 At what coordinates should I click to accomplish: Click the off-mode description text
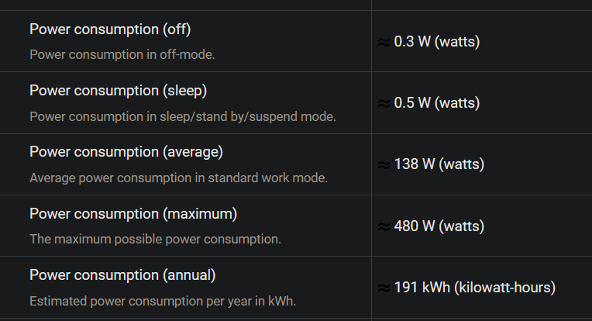(122, 55)
